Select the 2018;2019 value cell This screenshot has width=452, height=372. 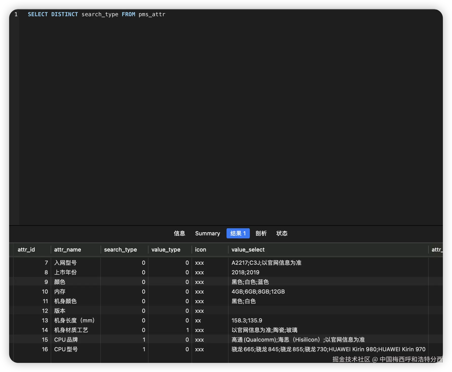point(328,272)
